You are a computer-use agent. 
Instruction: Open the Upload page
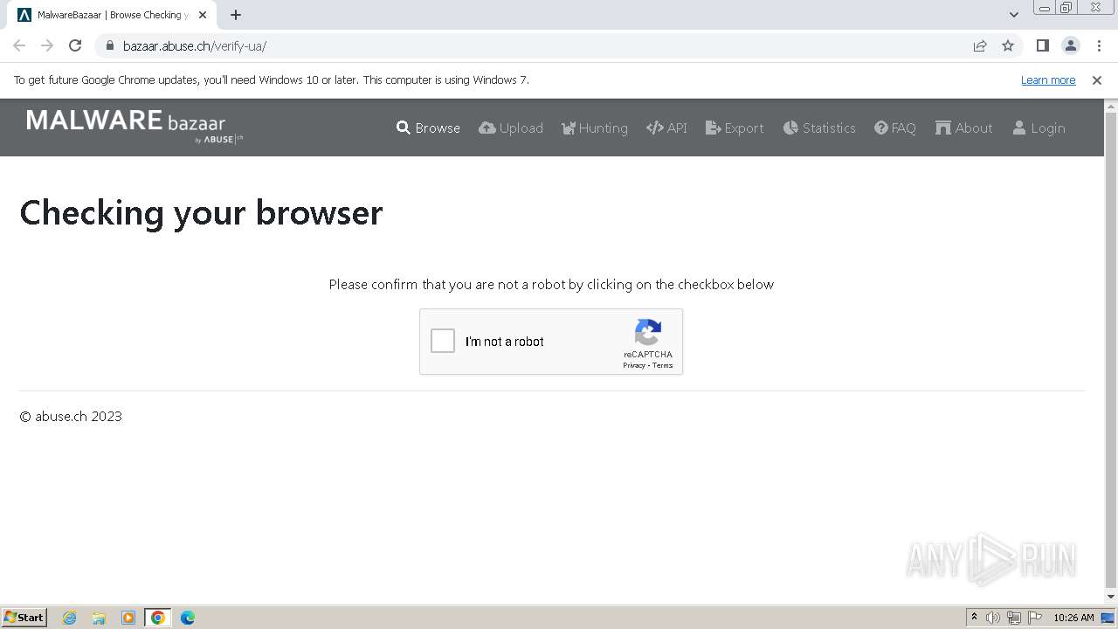[511, 128]
